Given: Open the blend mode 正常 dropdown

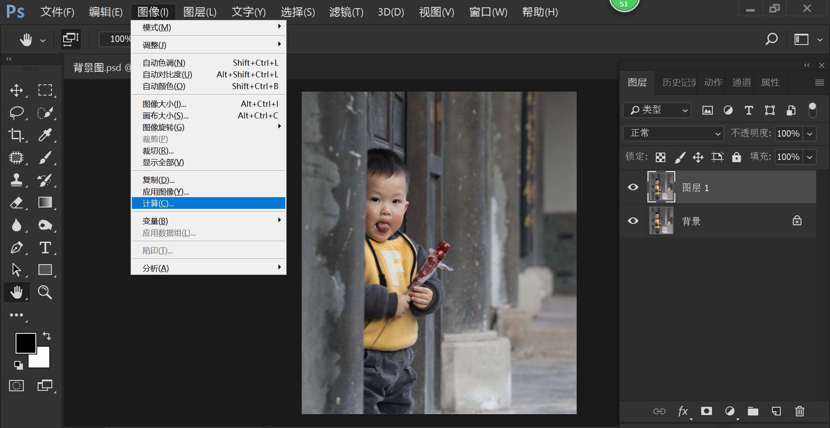Looking at the screenshot, I should (x=673, y=134).
